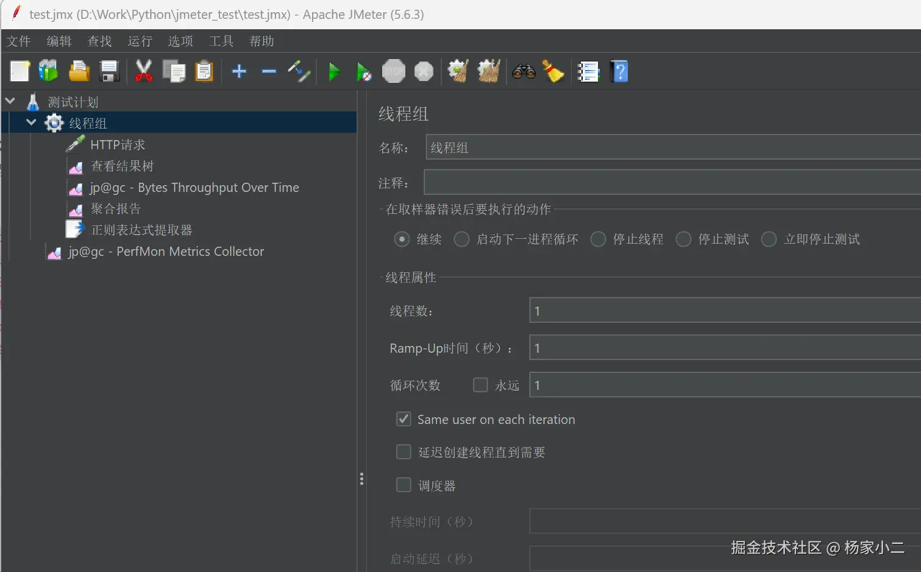921x572 pixels.
Task: Select the 继续 radio button
Action: (402, 239)
